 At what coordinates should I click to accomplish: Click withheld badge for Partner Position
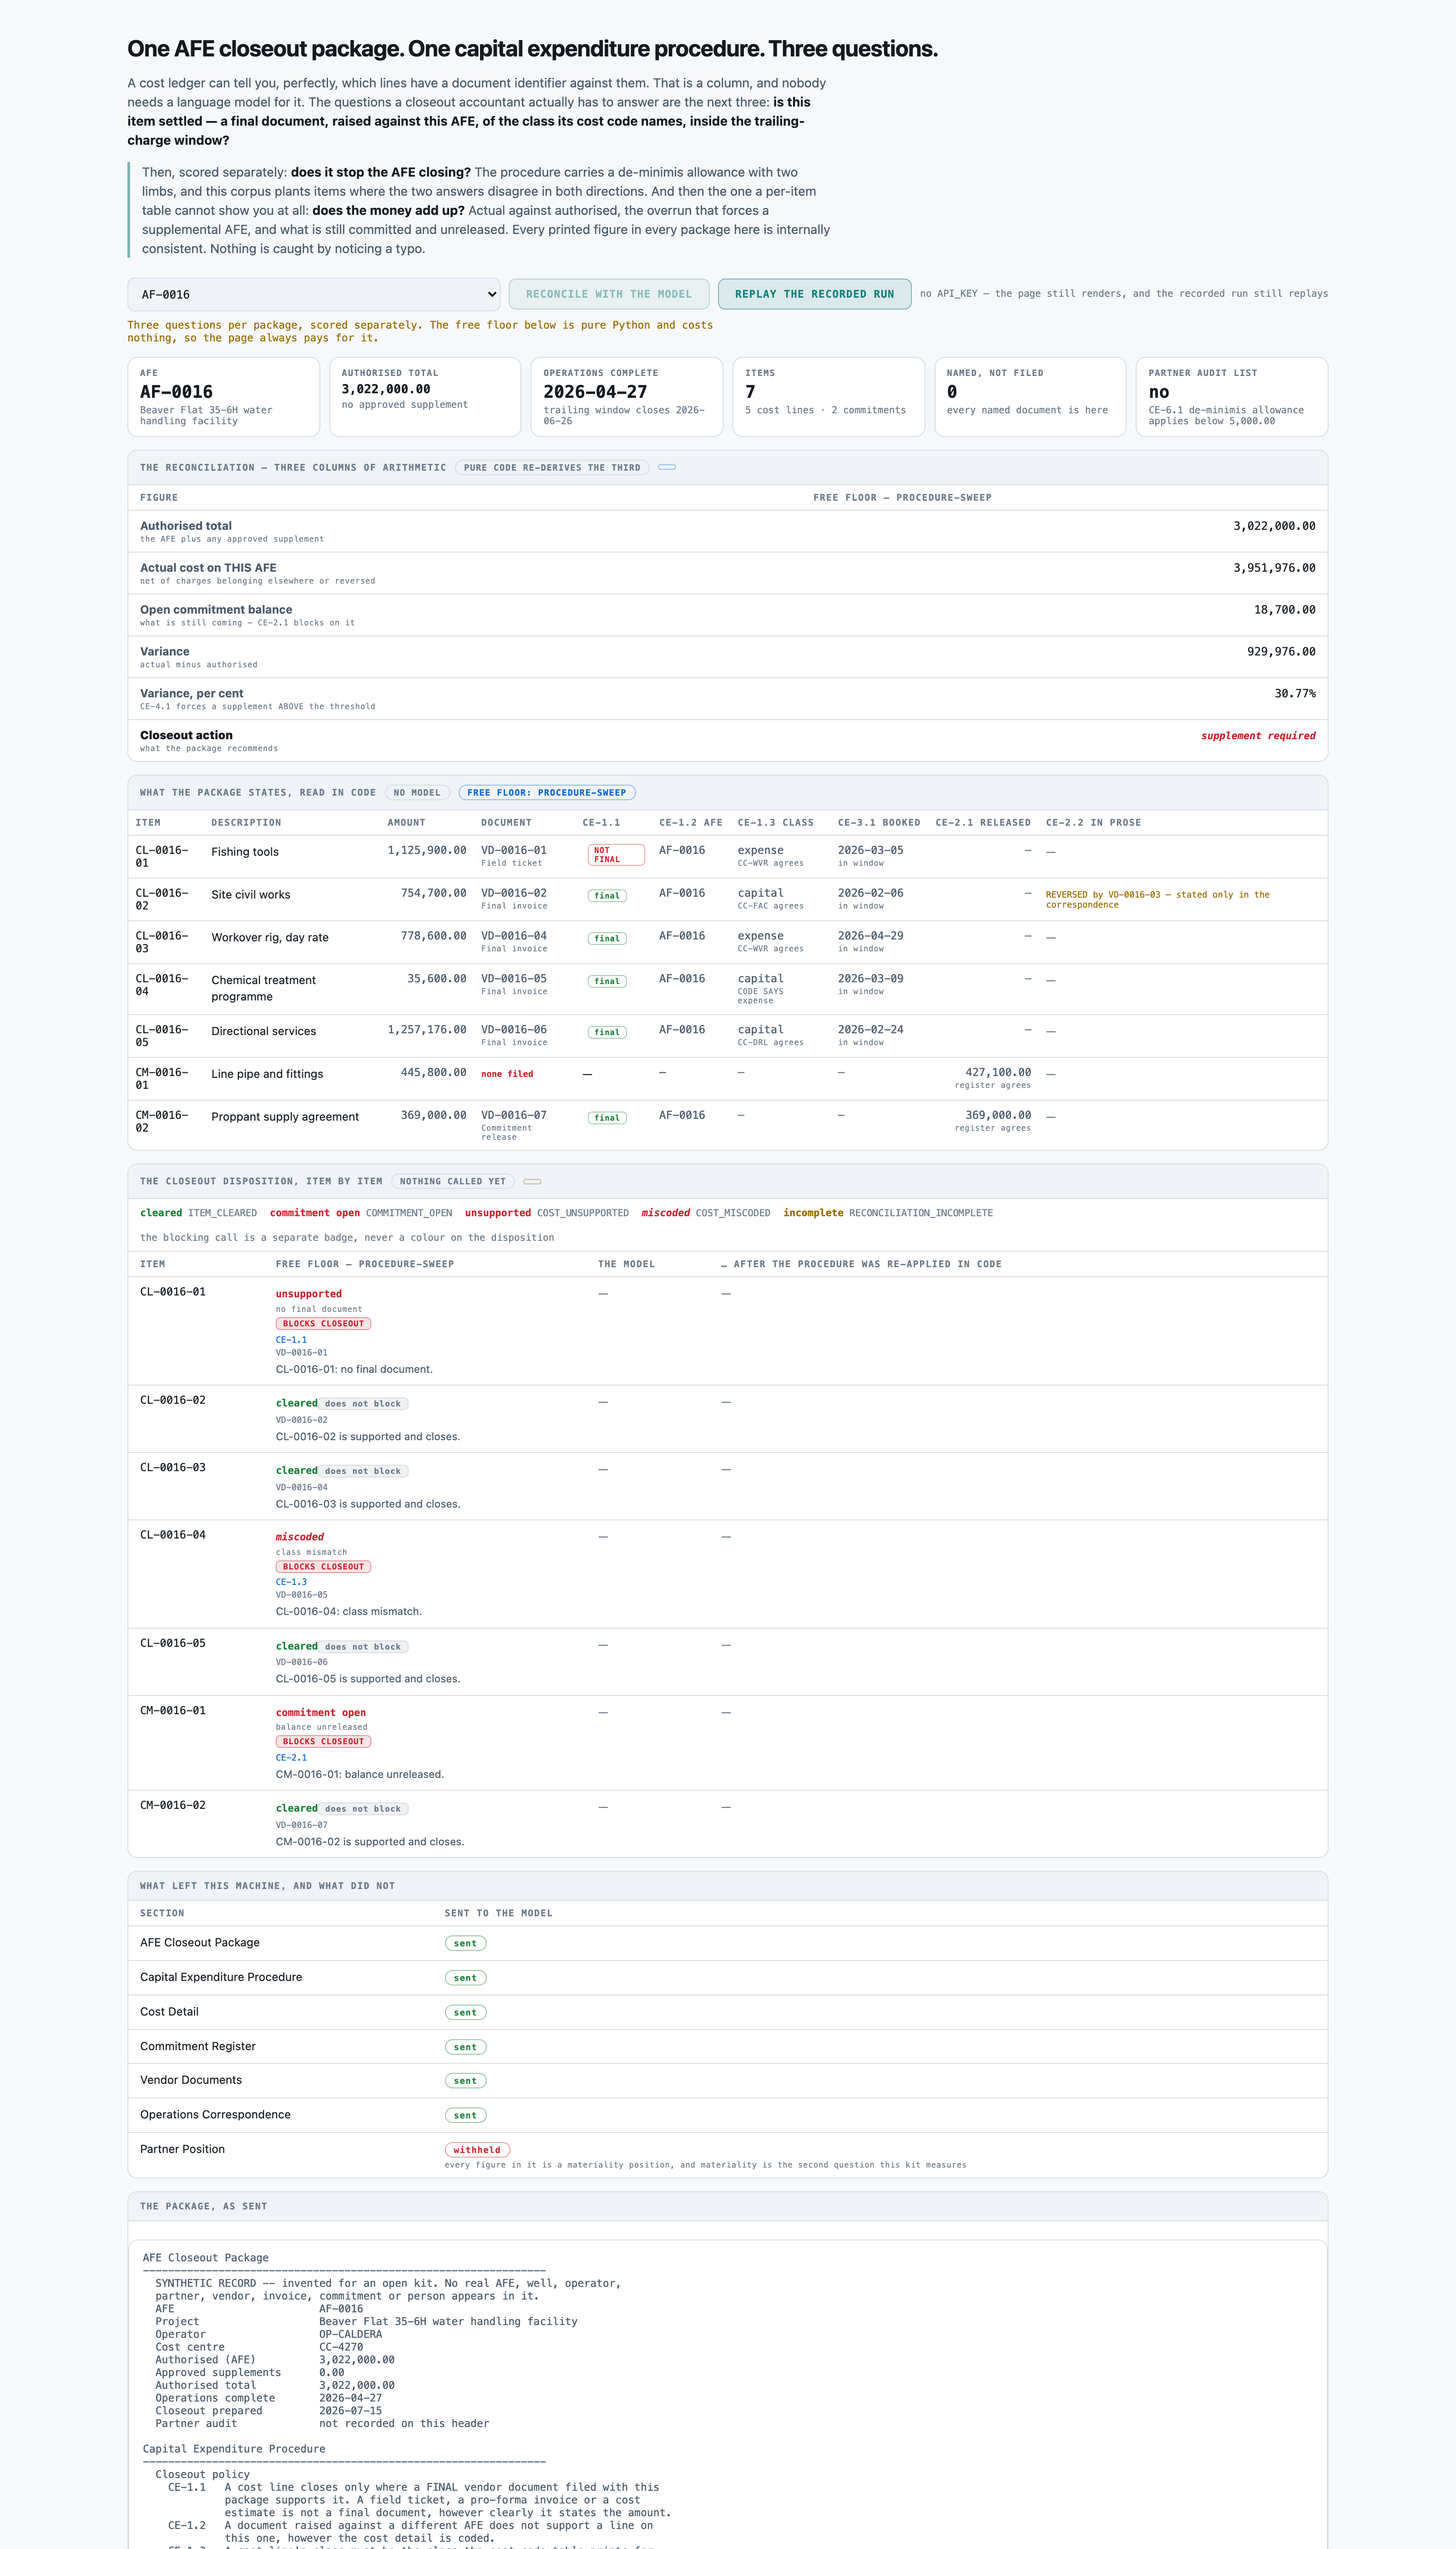(477, 2150)
